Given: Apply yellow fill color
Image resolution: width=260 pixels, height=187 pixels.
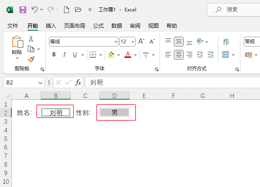Looking at the screenshot, I should (x=111, y=55).
